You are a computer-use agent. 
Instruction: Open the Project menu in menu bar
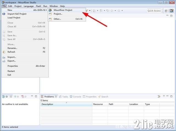[18, 6]
